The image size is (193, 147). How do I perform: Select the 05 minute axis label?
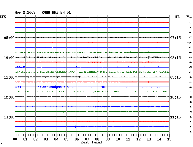point(66,139)
